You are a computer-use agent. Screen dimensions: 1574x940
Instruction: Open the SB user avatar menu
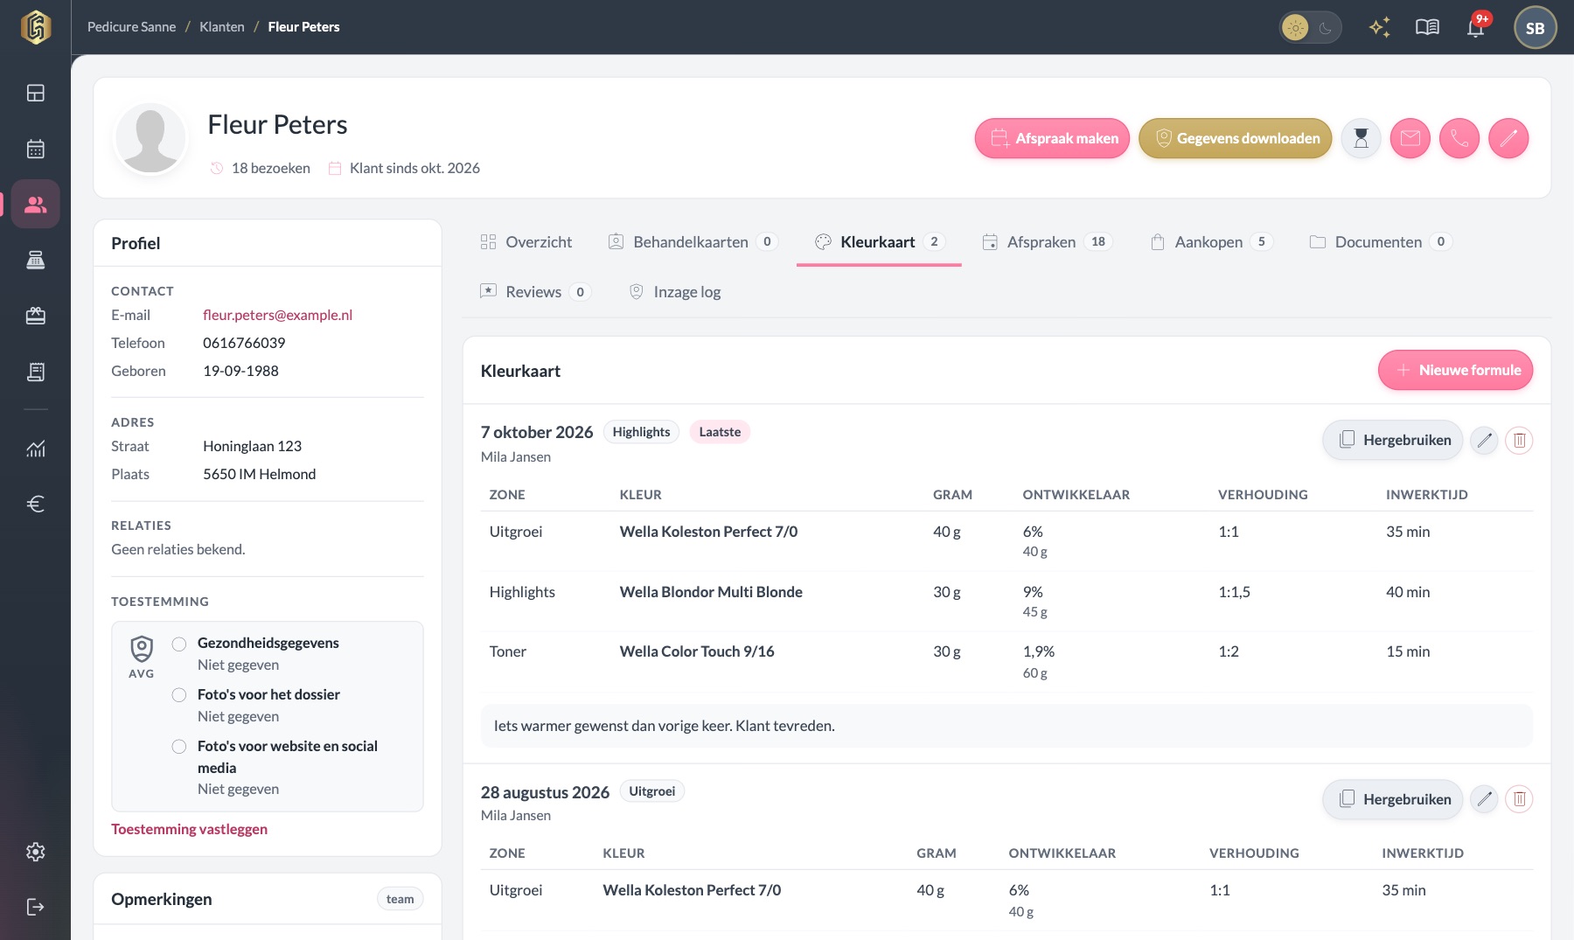(1535, 28)
